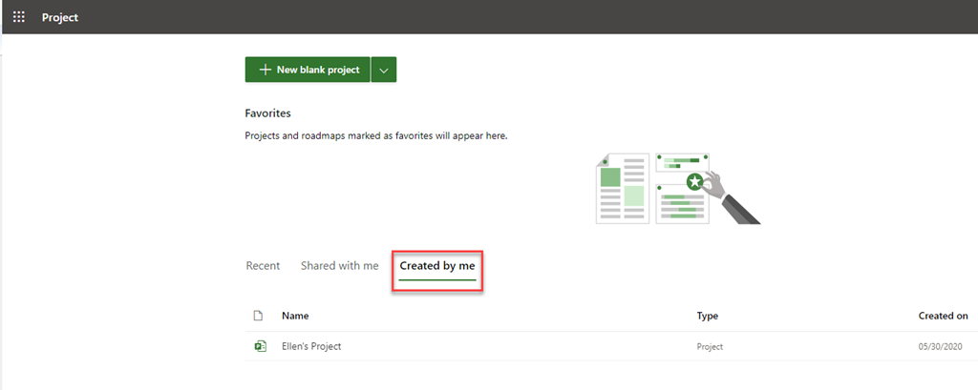Click the favorites description text

376,135
